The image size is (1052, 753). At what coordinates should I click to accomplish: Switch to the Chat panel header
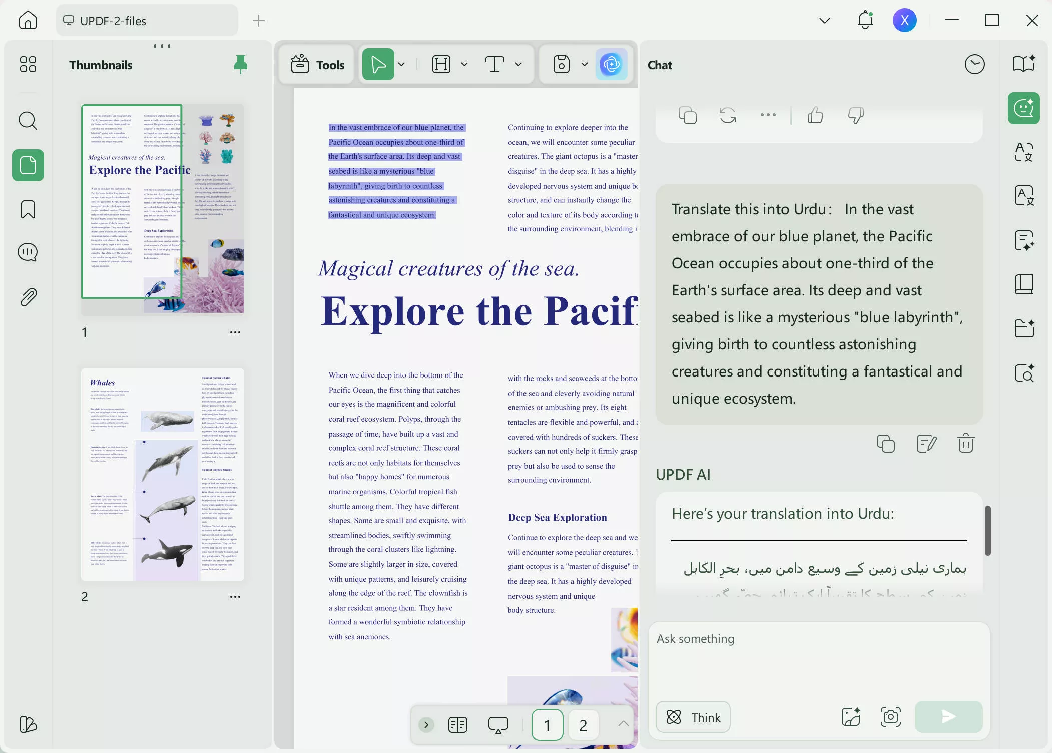(x=660, y=65)
